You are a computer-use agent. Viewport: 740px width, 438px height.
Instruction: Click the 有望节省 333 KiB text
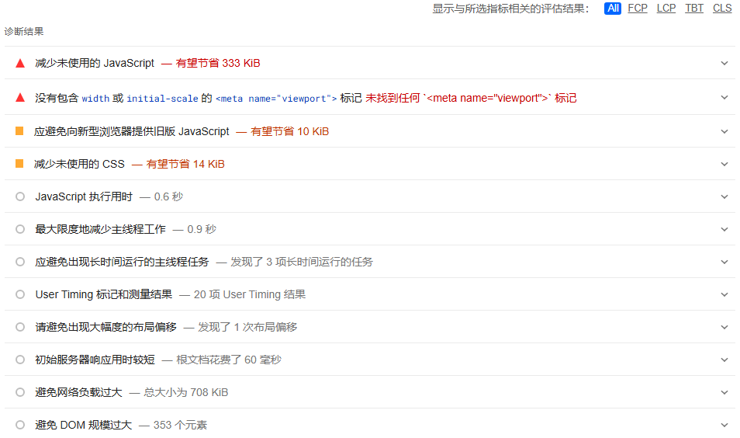tap(217, 63)
